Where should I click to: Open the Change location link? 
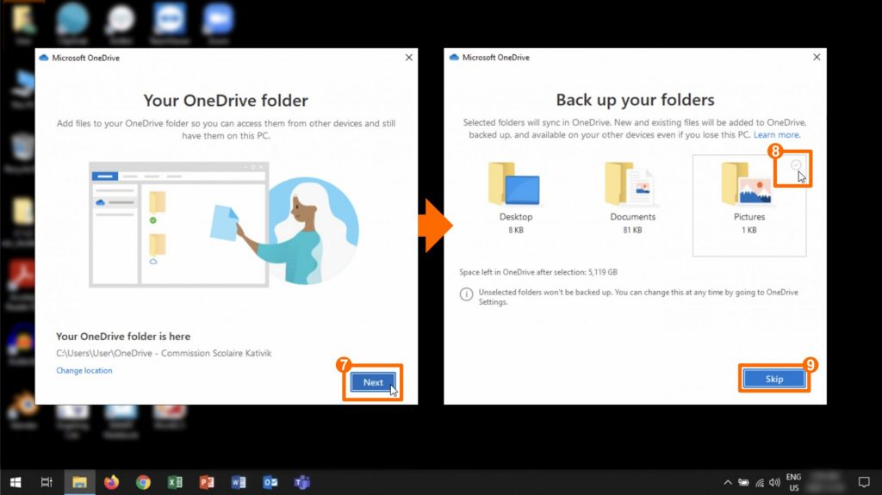point(84,370)
